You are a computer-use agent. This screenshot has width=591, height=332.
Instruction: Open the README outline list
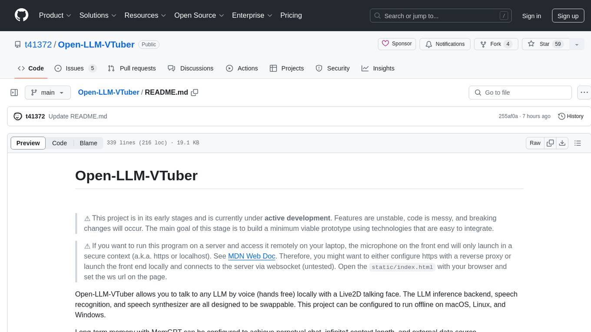[x=578, y=143]
